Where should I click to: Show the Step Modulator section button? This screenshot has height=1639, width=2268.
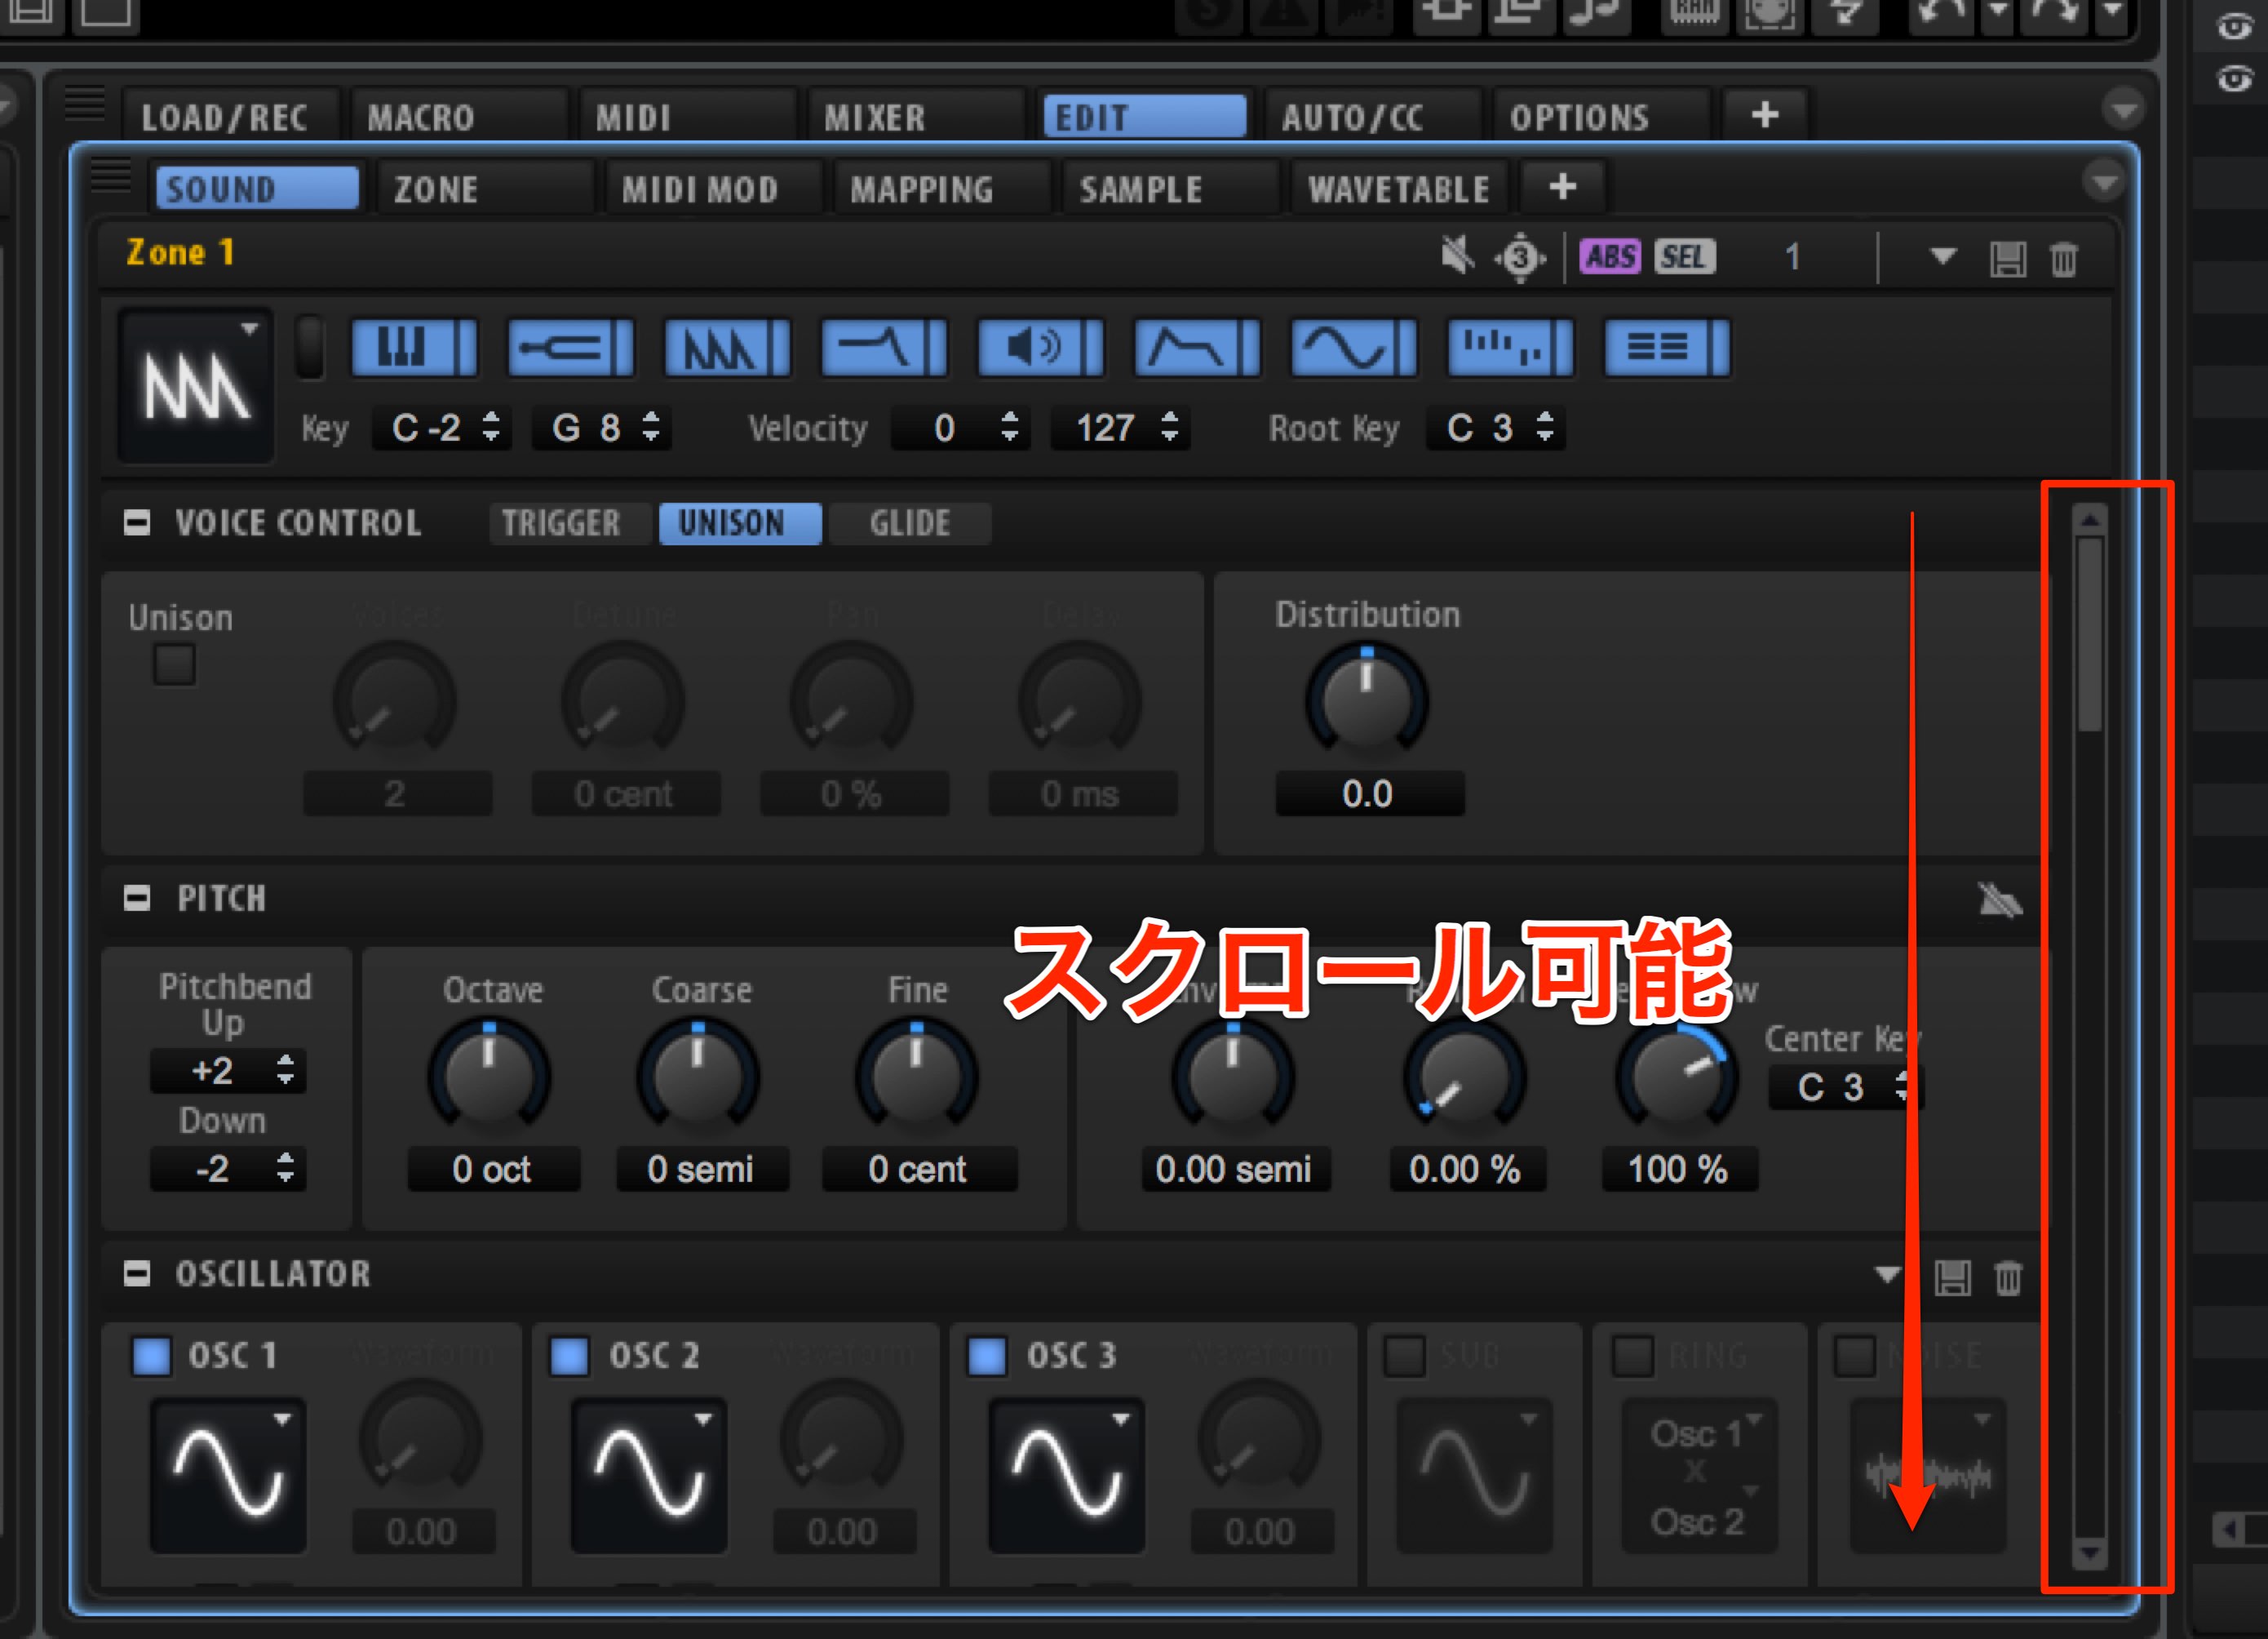(x=1510, y=347)
